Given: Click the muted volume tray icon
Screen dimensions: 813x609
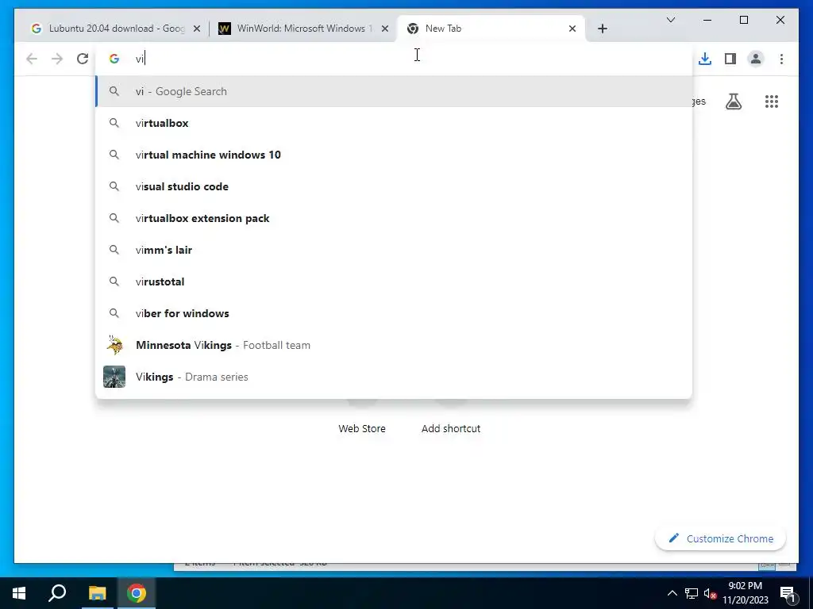Looking at the screenshot, I should [x=710, y=593].
